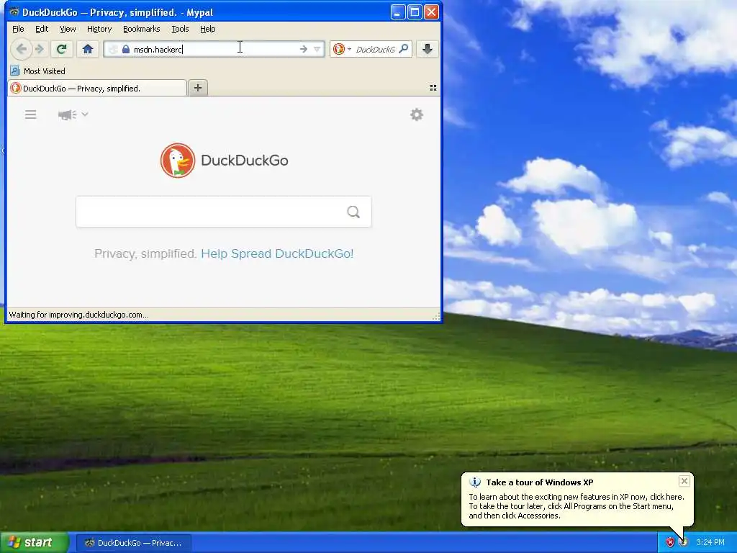
Task: Click the magnifier in the toolbar search box
Action: point(403,49)
